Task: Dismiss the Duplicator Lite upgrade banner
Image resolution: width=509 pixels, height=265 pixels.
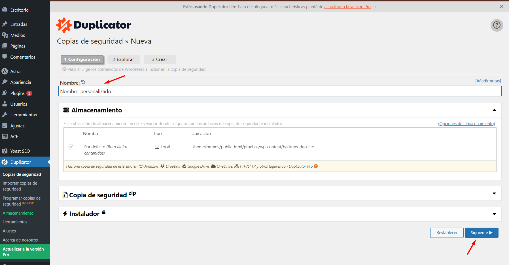Action: coord(502,7)
